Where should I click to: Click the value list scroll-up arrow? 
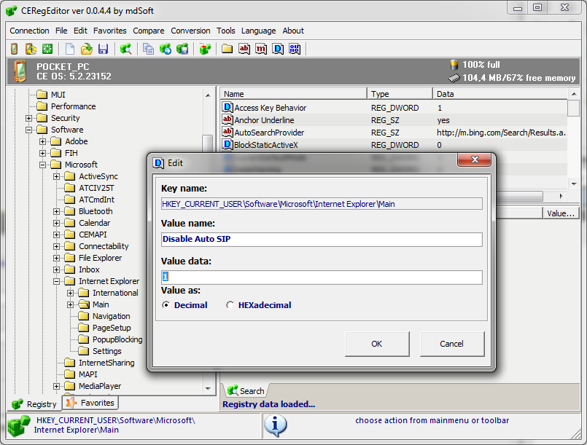tap(574, 94)
